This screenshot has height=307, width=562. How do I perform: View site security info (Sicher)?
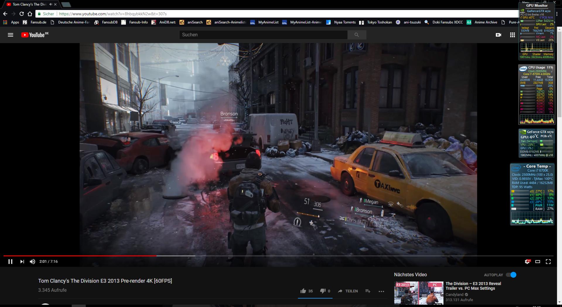46,14
